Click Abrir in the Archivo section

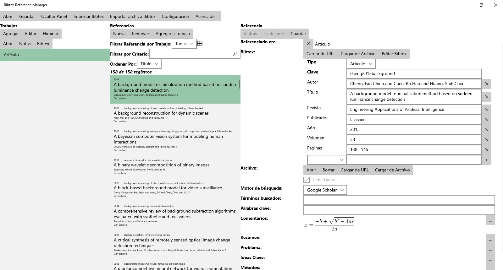point(311,170)
